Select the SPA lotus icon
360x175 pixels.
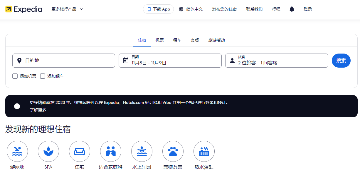(48, 151)
